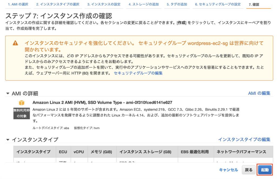The width and height of the screenshot is (277, 179).
Task: Click the キャンセル link
Action: [x=228, y=170]
